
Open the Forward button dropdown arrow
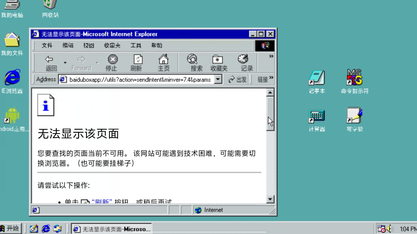(x=97, y=63)
